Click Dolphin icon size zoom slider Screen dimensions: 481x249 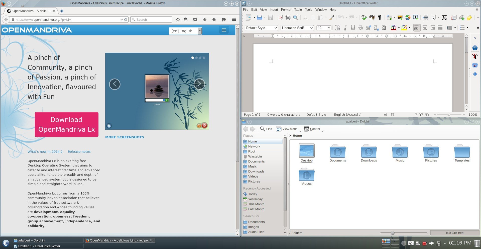404,233
